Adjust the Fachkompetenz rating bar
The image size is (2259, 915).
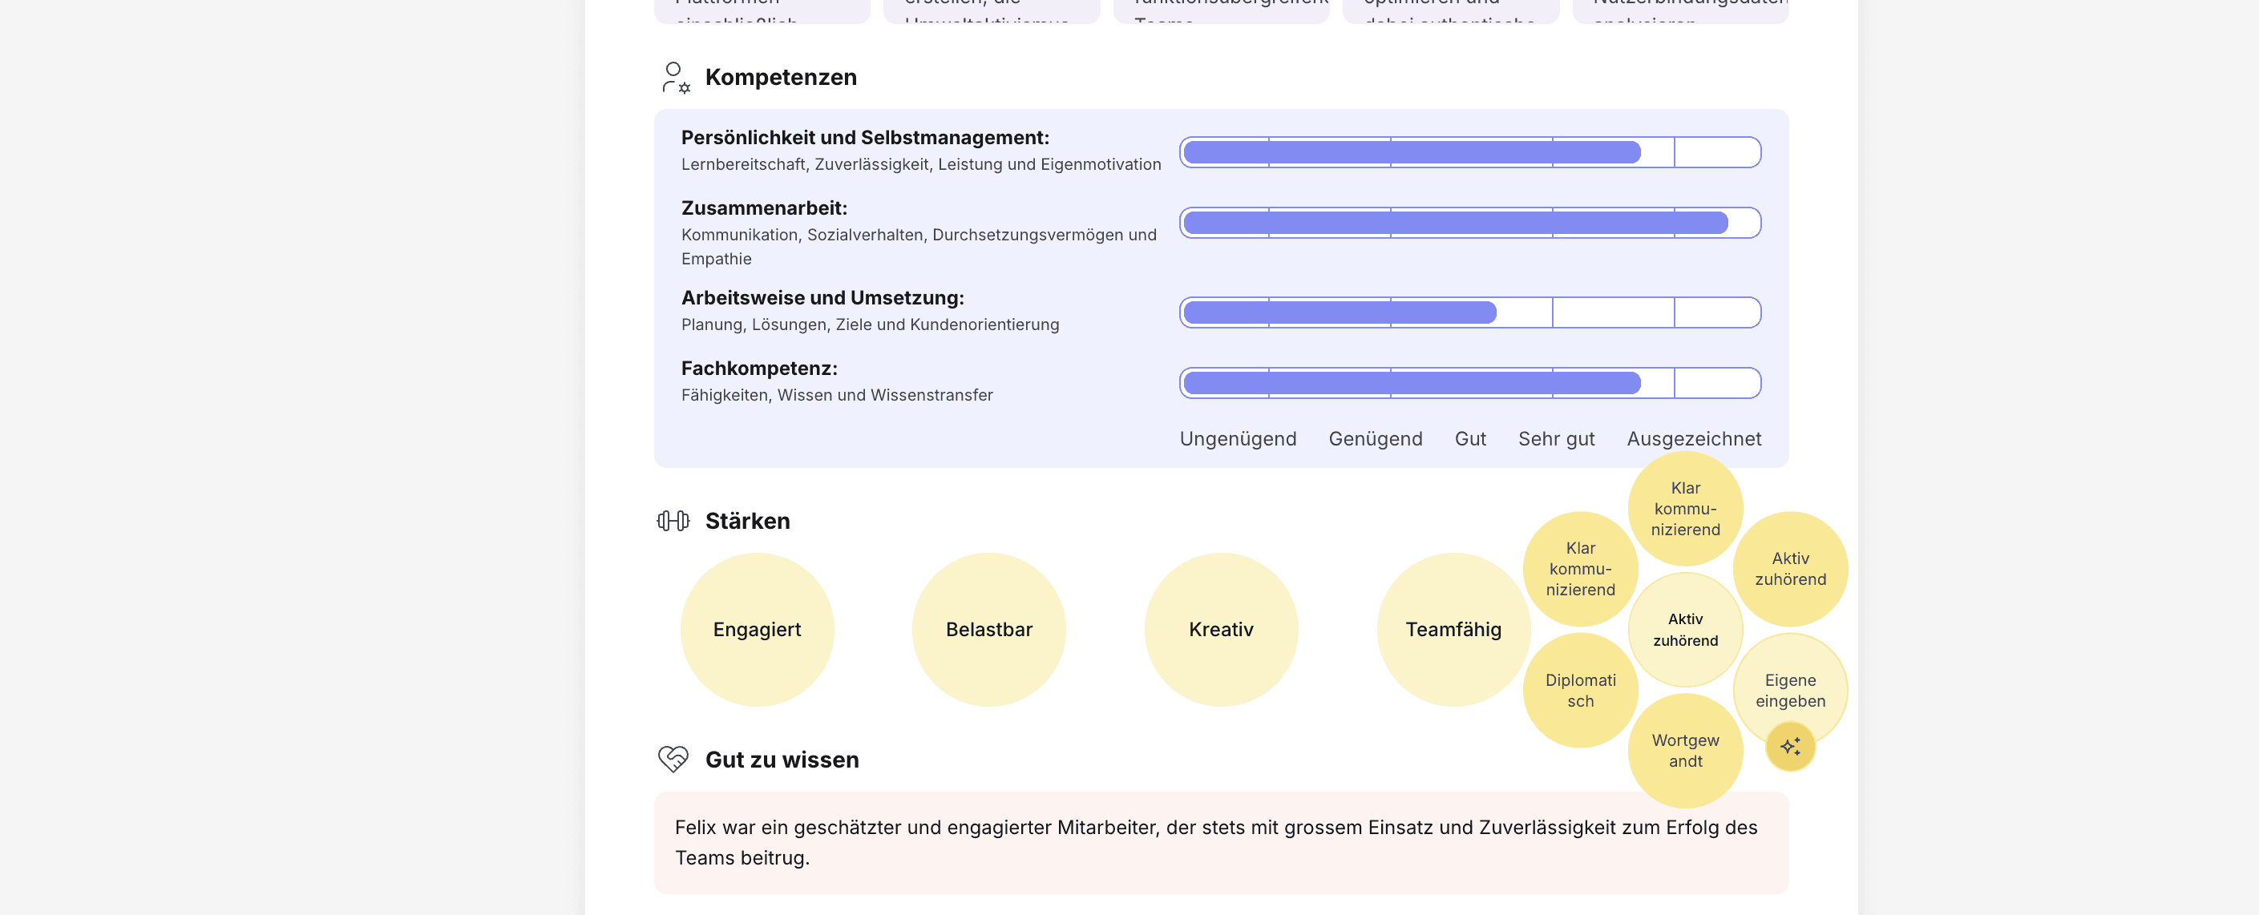(x=1469, y=383)
